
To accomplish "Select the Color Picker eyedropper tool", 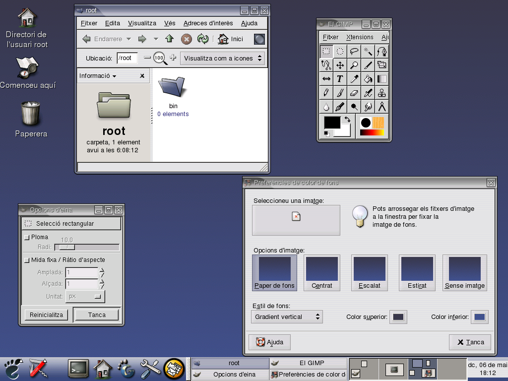I will 354,79.
